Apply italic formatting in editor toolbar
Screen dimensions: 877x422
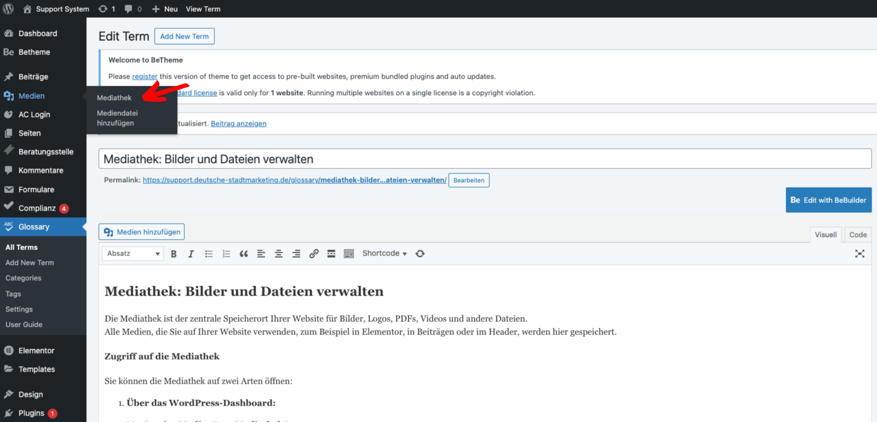(x=191, y=254)
